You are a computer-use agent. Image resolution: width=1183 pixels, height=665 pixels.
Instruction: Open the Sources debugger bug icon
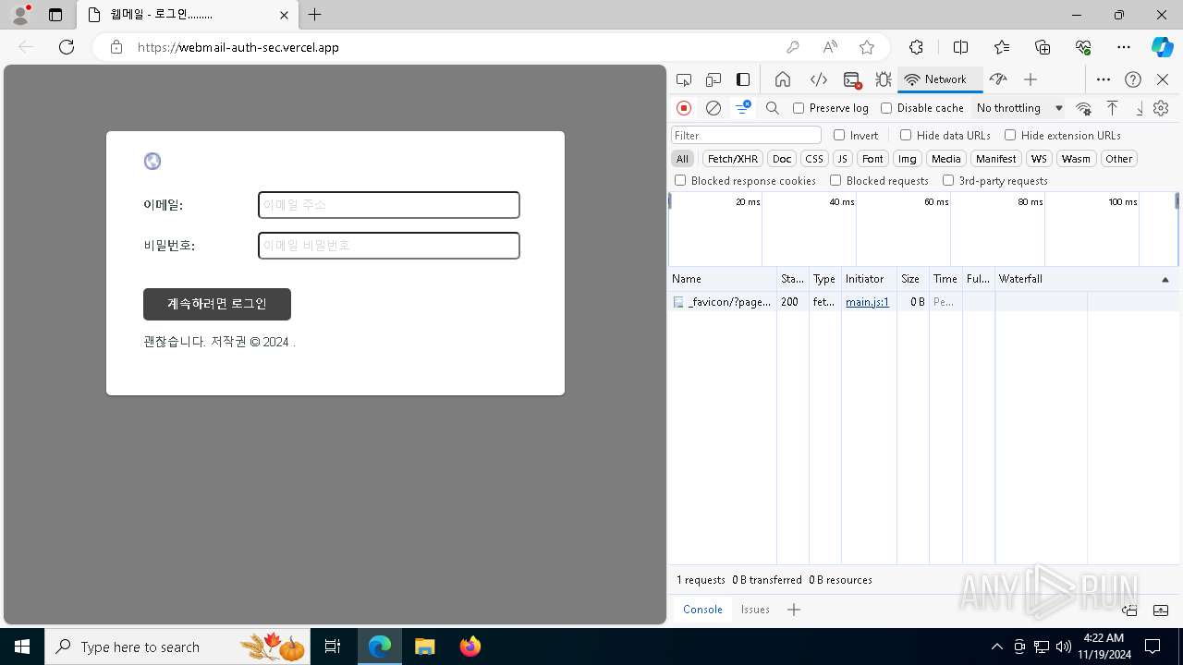tap(884, 79)
